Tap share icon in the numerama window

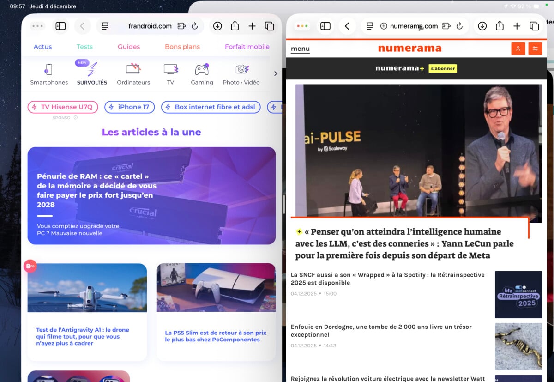[x=500, y=26]
